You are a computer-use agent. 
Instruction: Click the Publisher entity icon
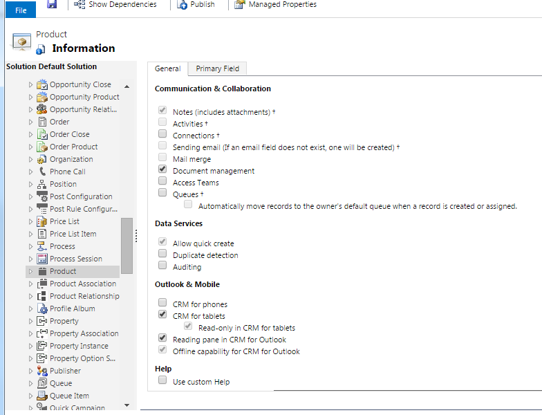[x=42, y=371]
